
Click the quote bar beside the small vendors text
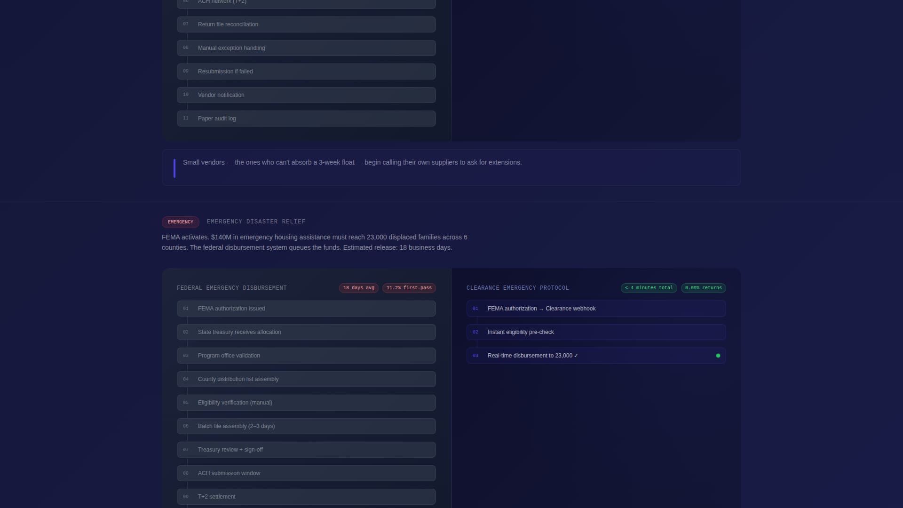[174, 168]
